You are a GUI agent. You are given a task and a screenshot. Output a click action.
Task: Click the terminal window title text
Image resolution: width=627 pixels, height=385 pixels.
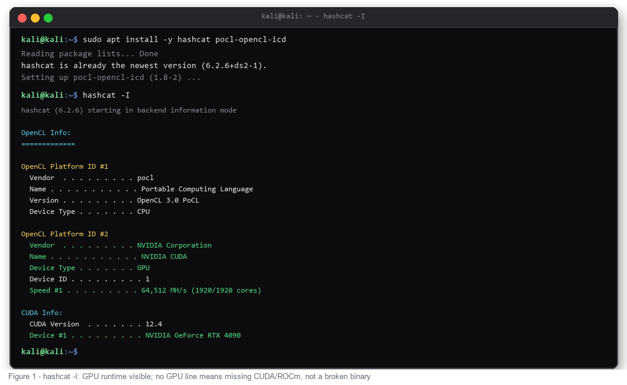(x=313, y=16)
